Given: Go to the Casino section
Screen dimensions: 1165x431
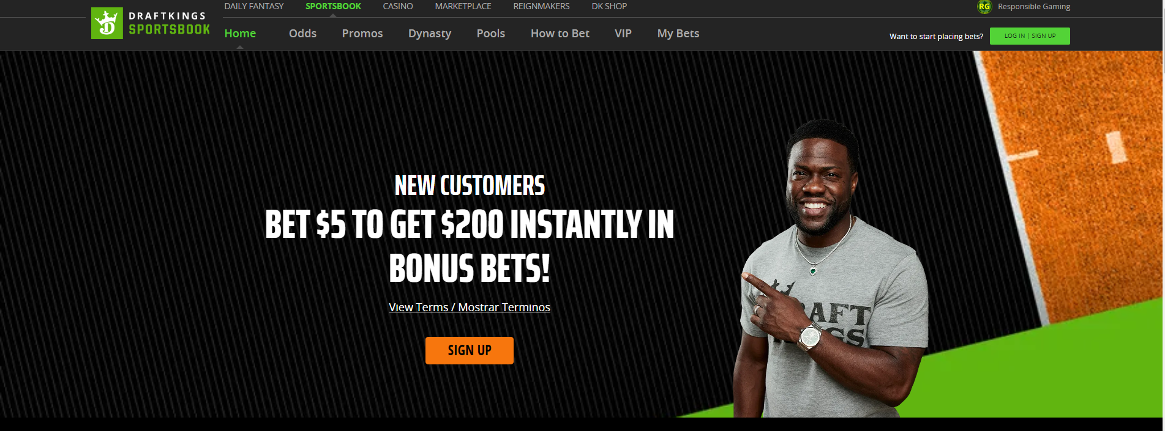Looking at the screenshot, I should (398, 6).
